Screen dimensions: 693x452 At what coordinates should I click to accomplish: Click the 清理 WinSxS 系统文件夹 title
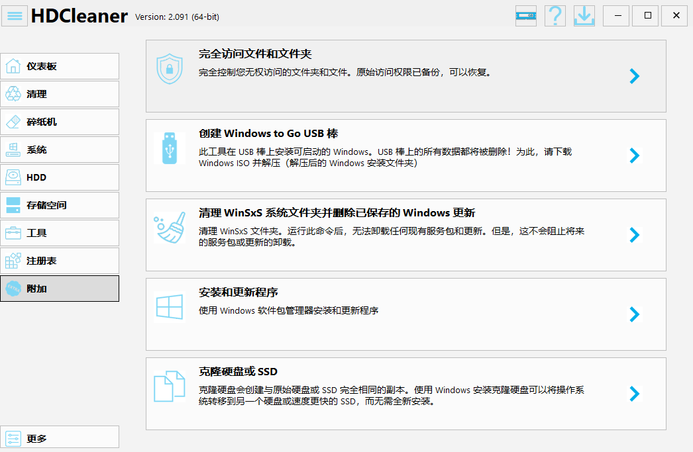337,212
